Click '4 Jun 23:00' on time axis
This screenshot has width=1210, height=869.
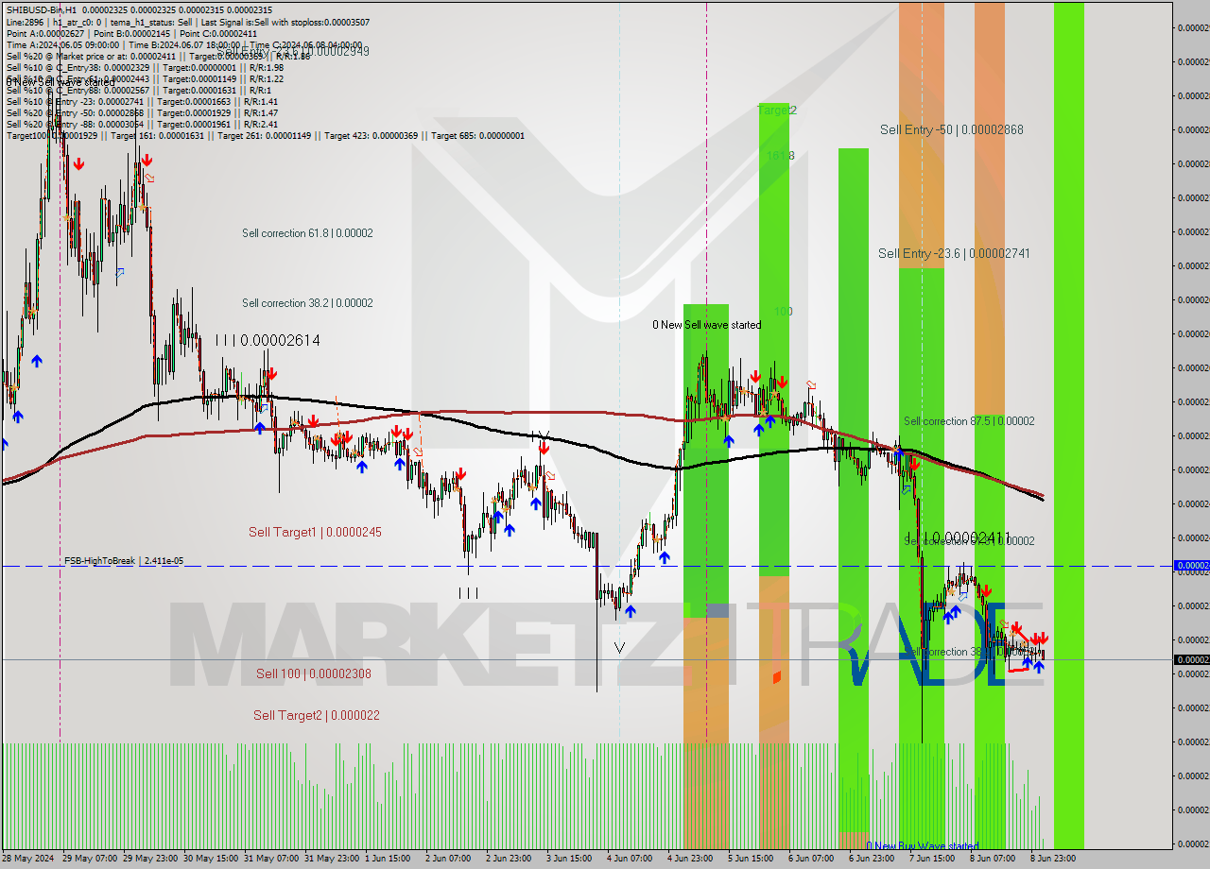(691, 859)
